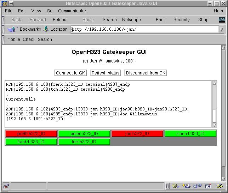Open Newsgroups from component bar icon
Viewport: 228px width, 193px height.
click(197, 186)
